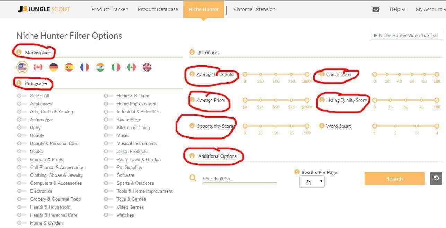Enable the Electronics category switch
The image size is (446, 228).
pyautogui.click(x=21, y=191)
